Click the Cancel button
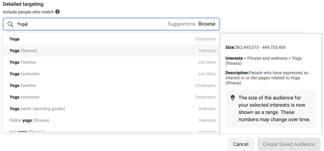The height and width of the screenshot is (151, 324). [x=241, y=144]
